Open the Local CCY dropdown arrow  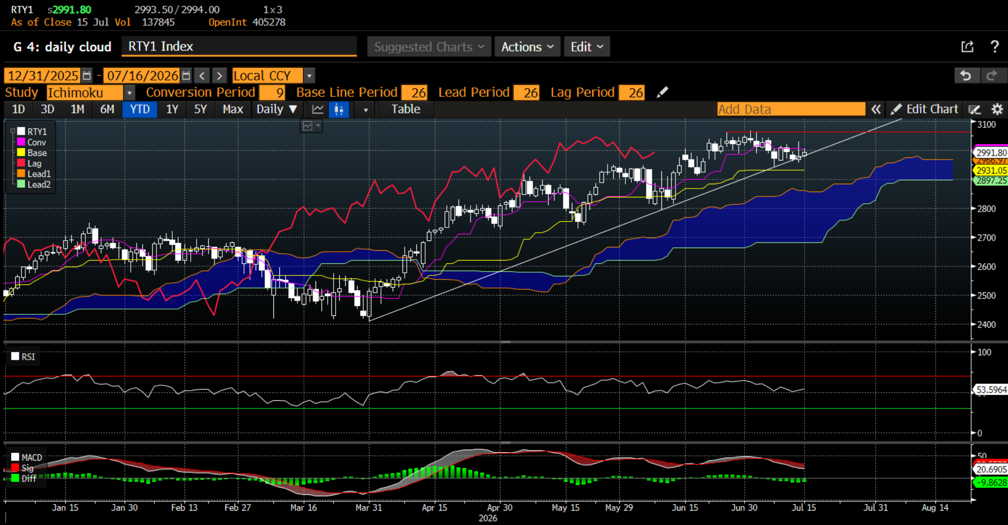309,75
